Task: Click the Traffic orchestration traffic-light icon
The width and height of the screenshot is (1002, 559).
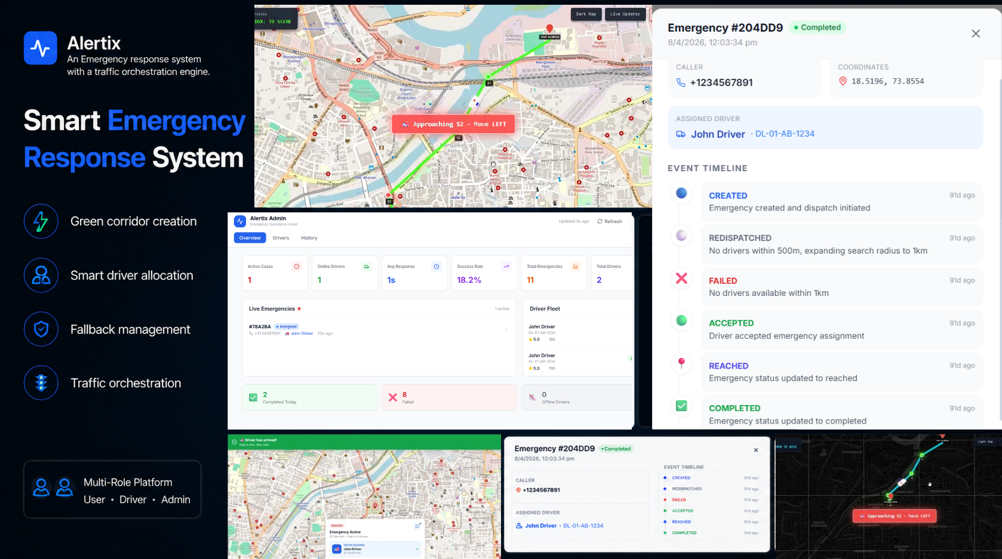Action: pyautogui.click(x=41, y=383)
